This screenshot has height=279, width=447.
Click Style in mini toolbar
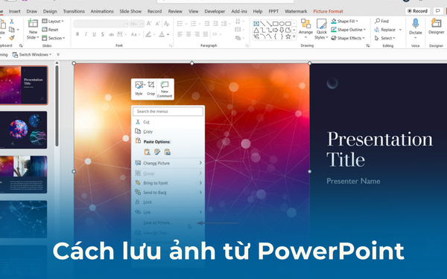coord(139,89)
